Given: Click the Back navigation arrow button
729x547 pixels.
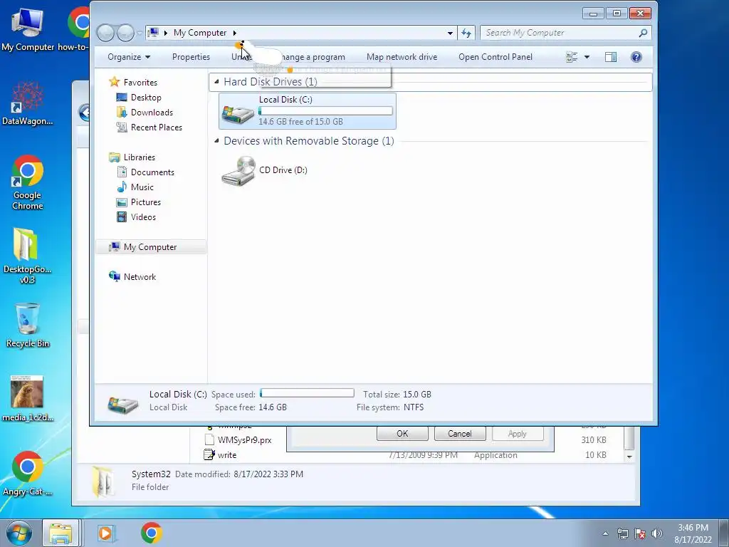Looking at the screenshot, I should 105,33.
